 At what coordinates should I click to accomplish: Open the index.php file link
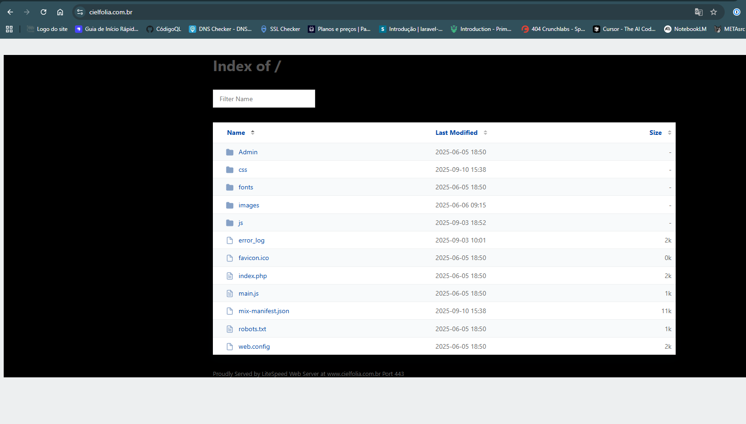click(253, 276)
